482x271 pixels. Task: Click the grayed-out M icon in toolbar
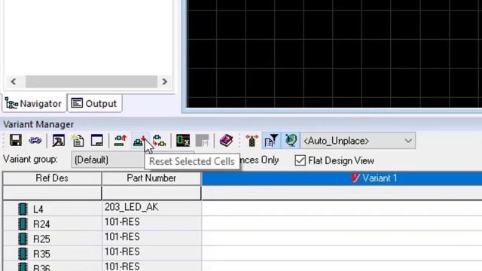tap(202, 141)
